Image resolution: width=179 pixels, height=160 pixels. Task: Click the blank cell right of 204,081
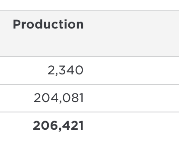131,98
